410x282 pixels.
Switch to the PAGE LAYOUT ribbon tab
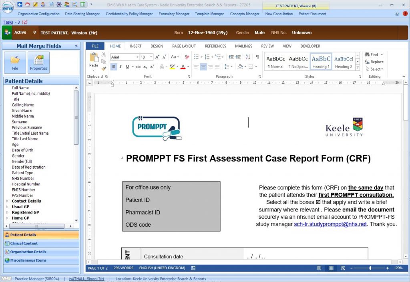[x=184, y=46]
